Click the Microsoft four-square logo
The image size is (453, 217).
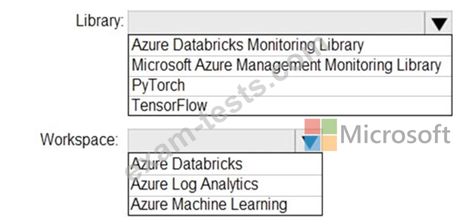(x=321, y=134)
